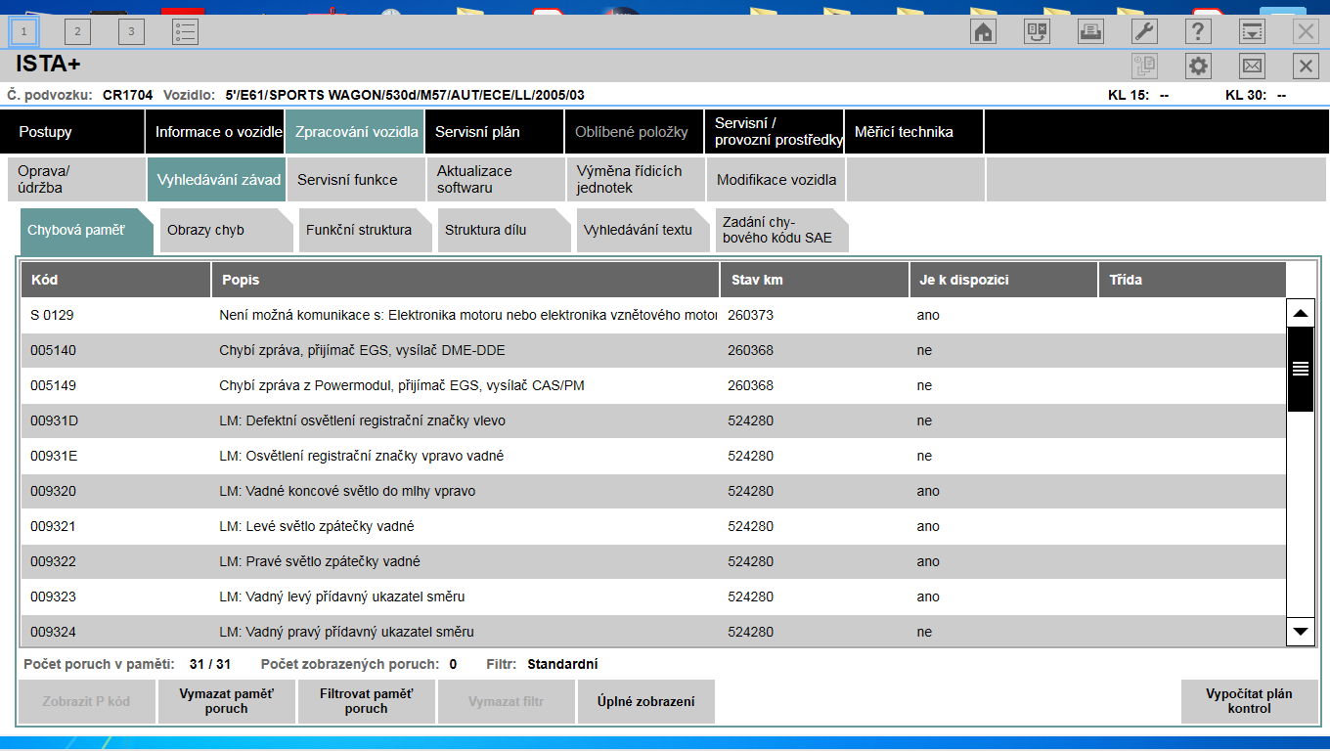
Task: Select session button 3
Action: pyautogui.click(x=131, y=31)
